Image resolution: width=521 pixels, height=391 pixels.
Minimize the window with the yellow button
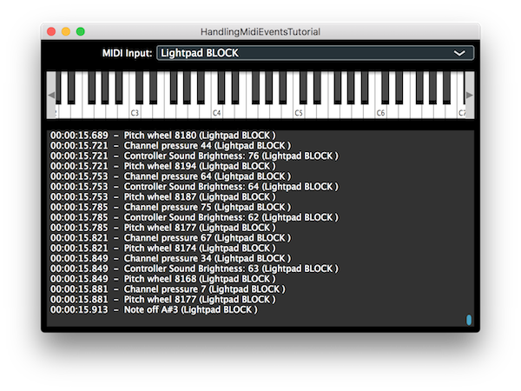(66, 31)
